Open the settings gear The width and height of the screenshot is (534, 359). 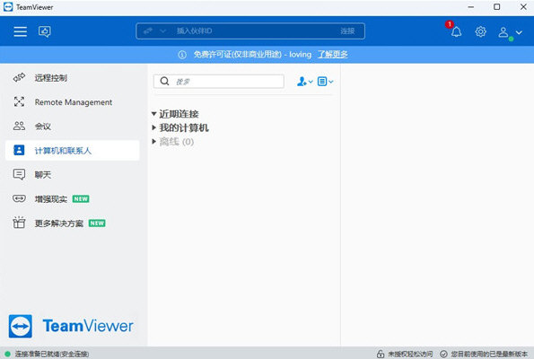[x=480, y=31]
